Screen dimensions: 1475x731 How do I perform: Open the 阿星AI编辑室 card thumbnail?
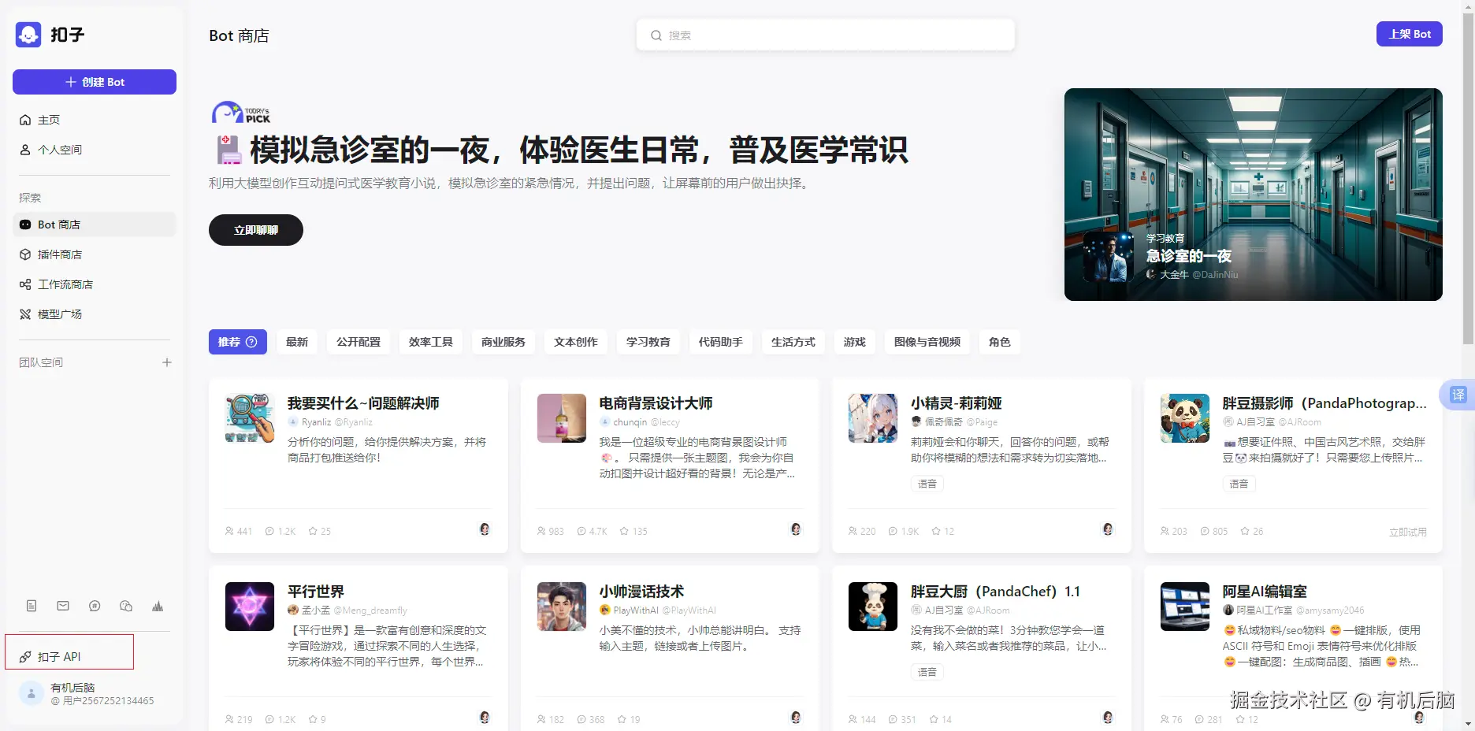point(1185,607)
